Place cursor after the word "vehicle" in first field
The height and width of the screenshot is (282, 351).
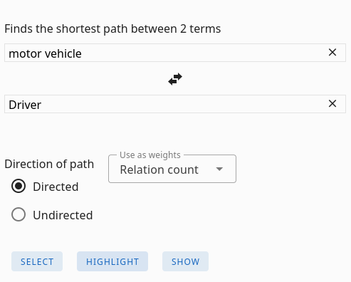[x=82, y=53]
